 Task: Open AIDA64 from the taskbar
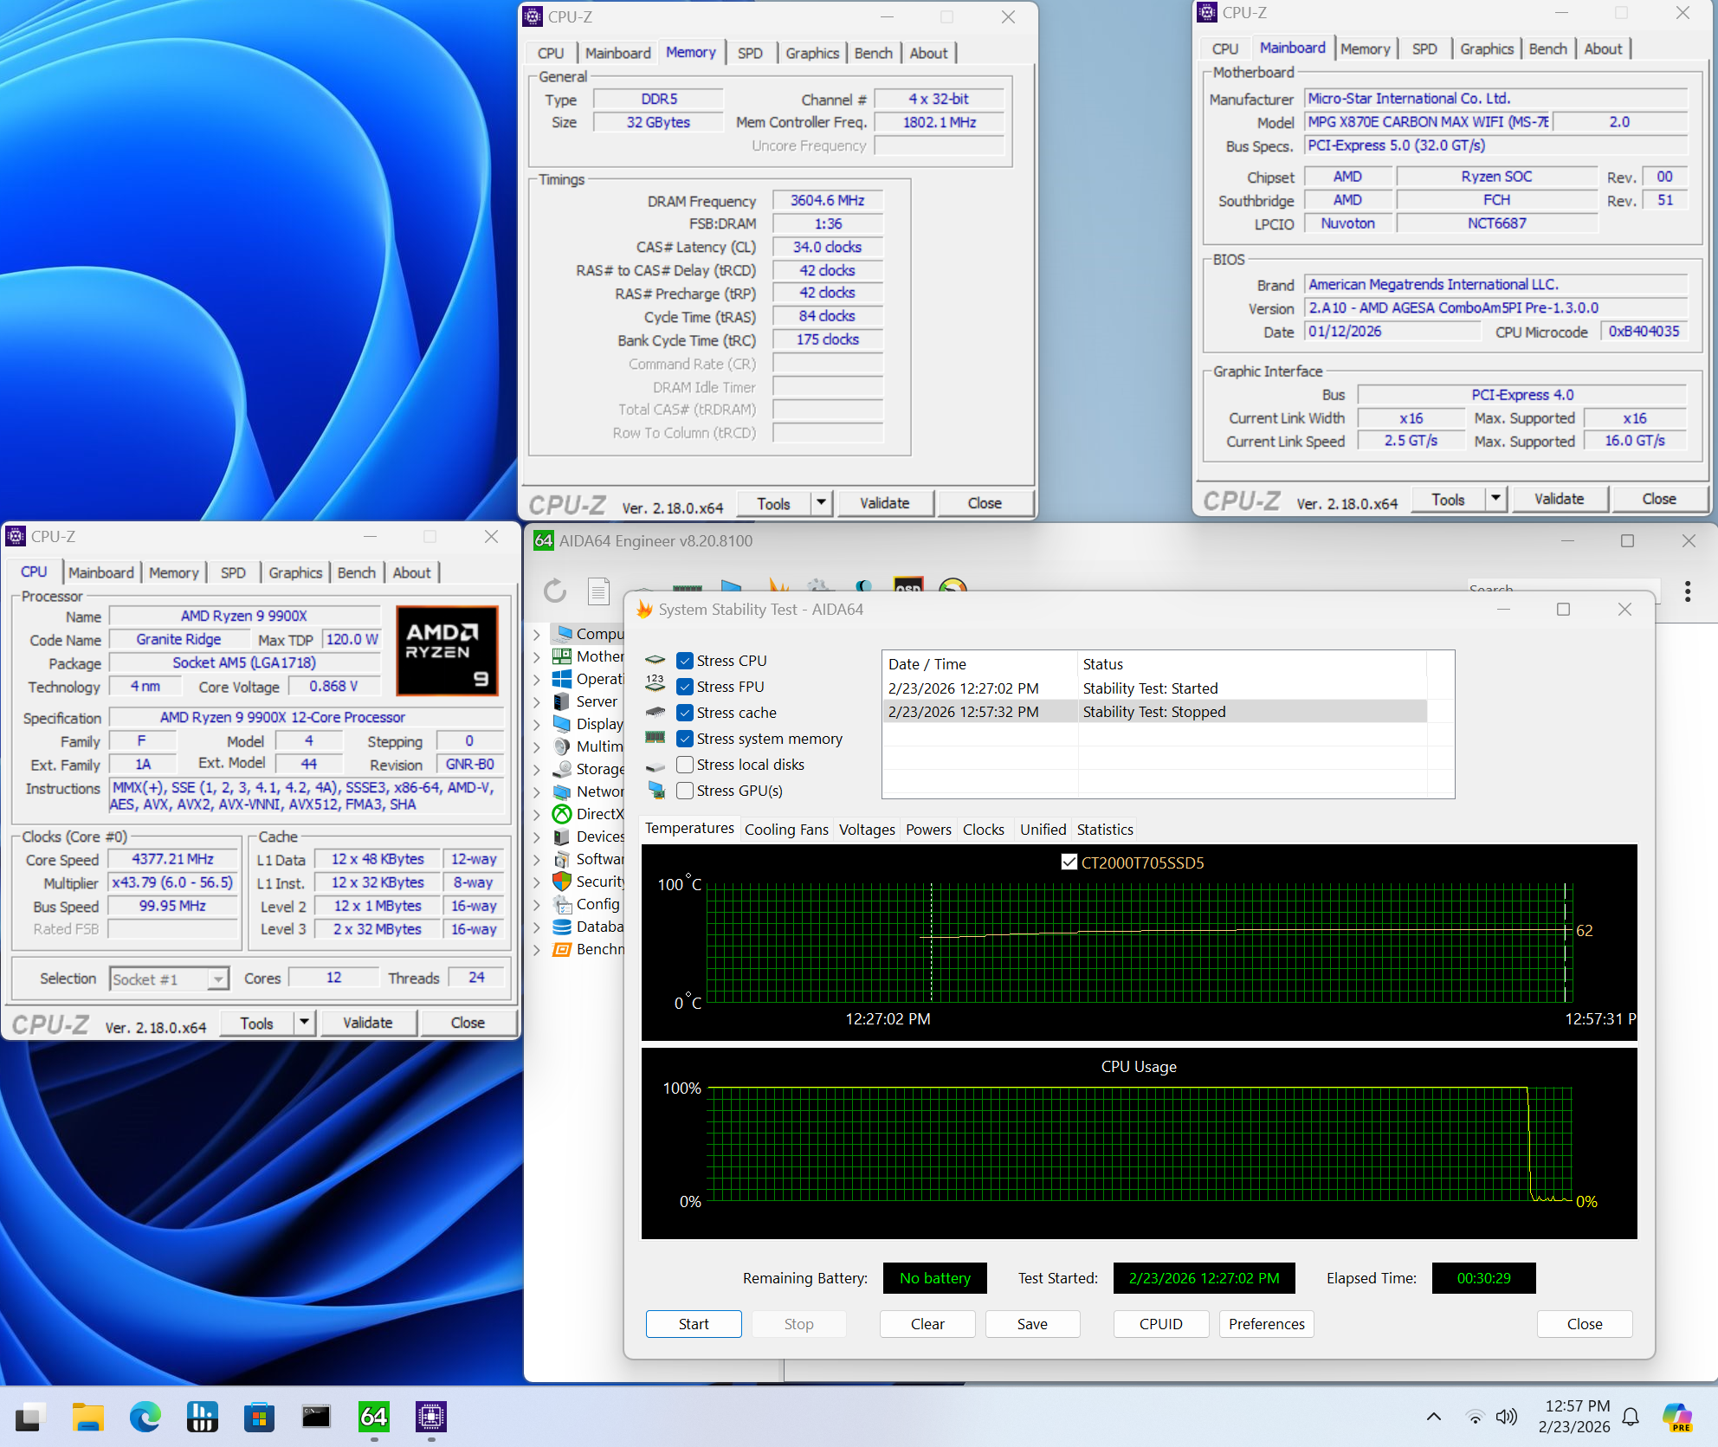point(374,1418)
